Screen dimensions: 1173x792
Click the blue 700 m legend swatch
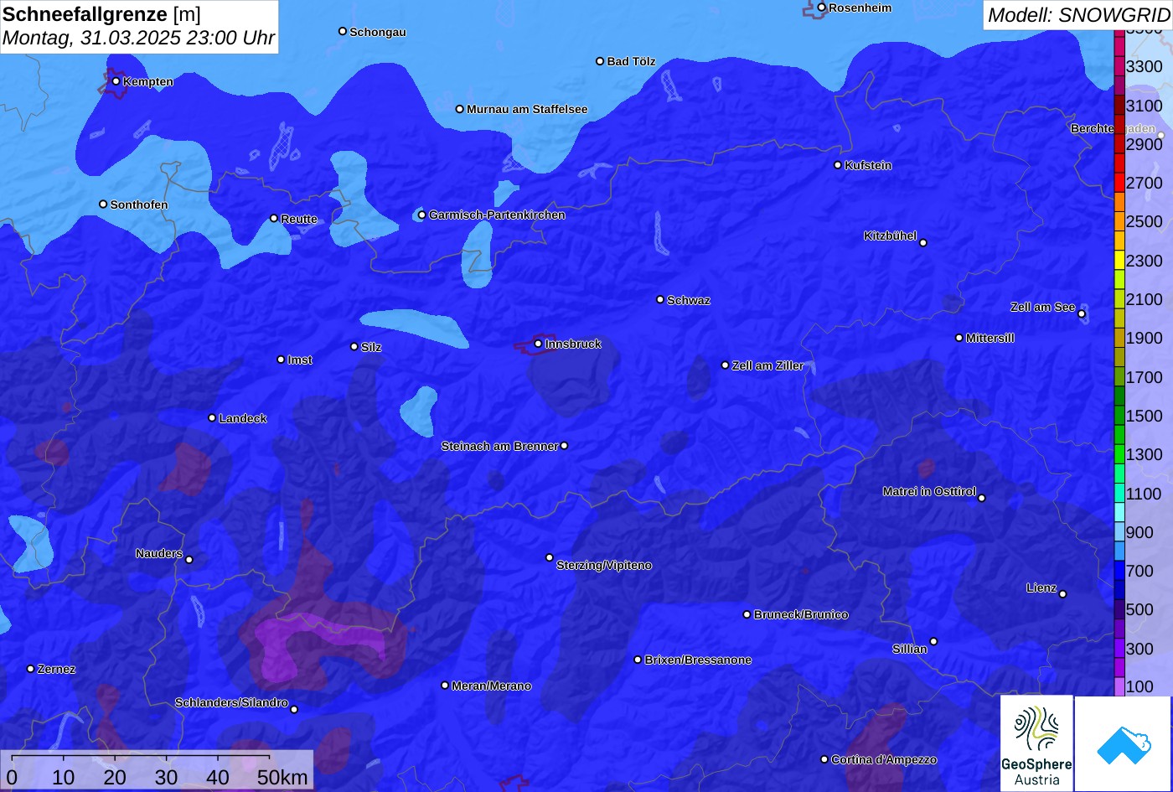coord(1119,571)
